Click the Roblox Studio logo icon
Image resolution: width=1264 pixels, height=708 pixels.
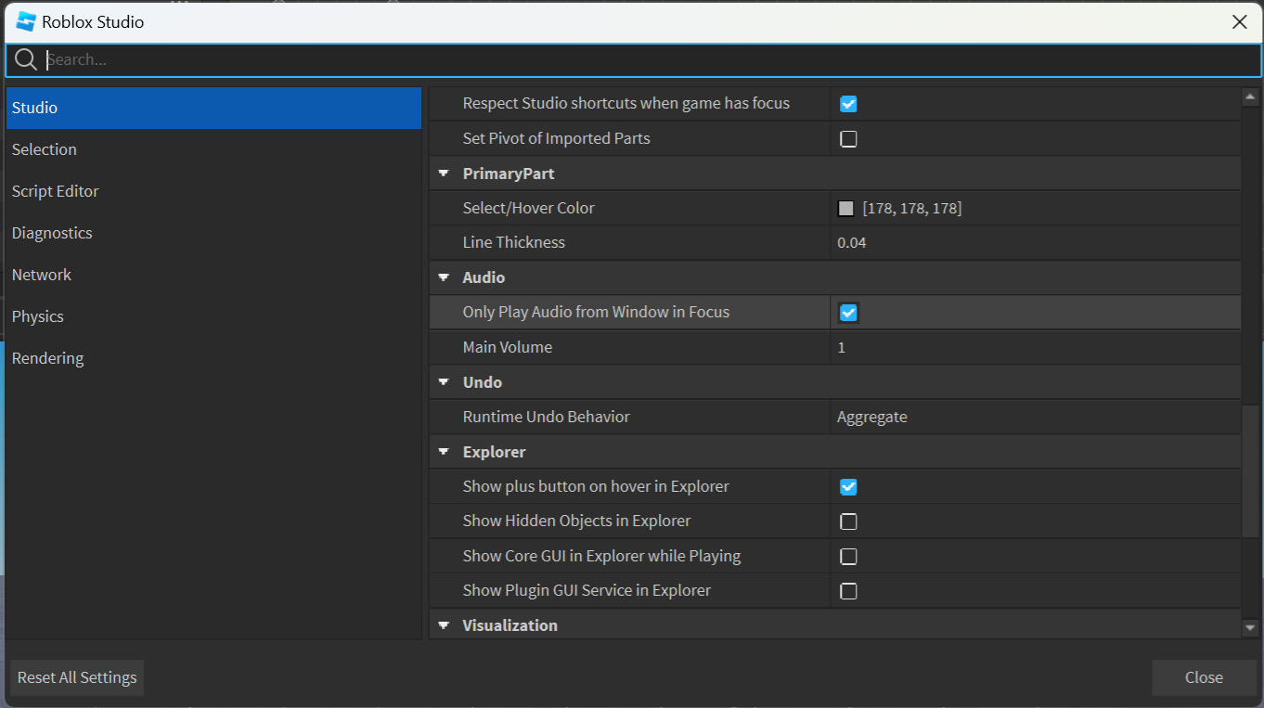26,21
